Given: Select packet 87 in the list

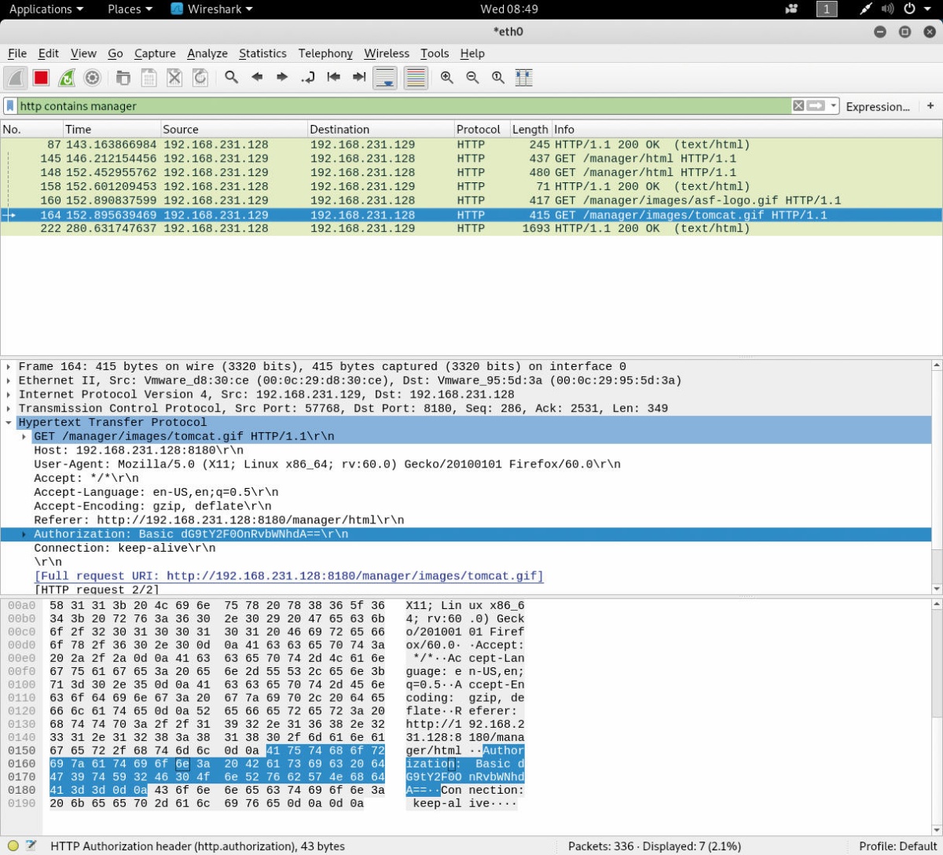Looking at the screenshot, I should [472, 145].
